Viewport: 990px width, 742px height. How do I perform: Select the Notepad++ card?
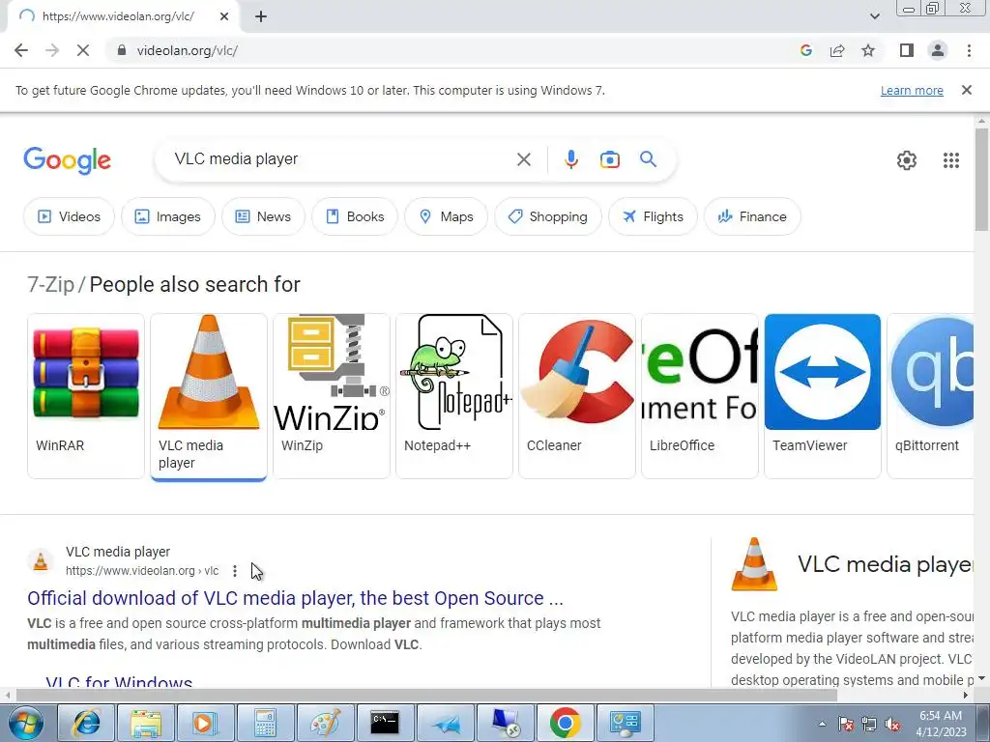[x=454, y=396]
